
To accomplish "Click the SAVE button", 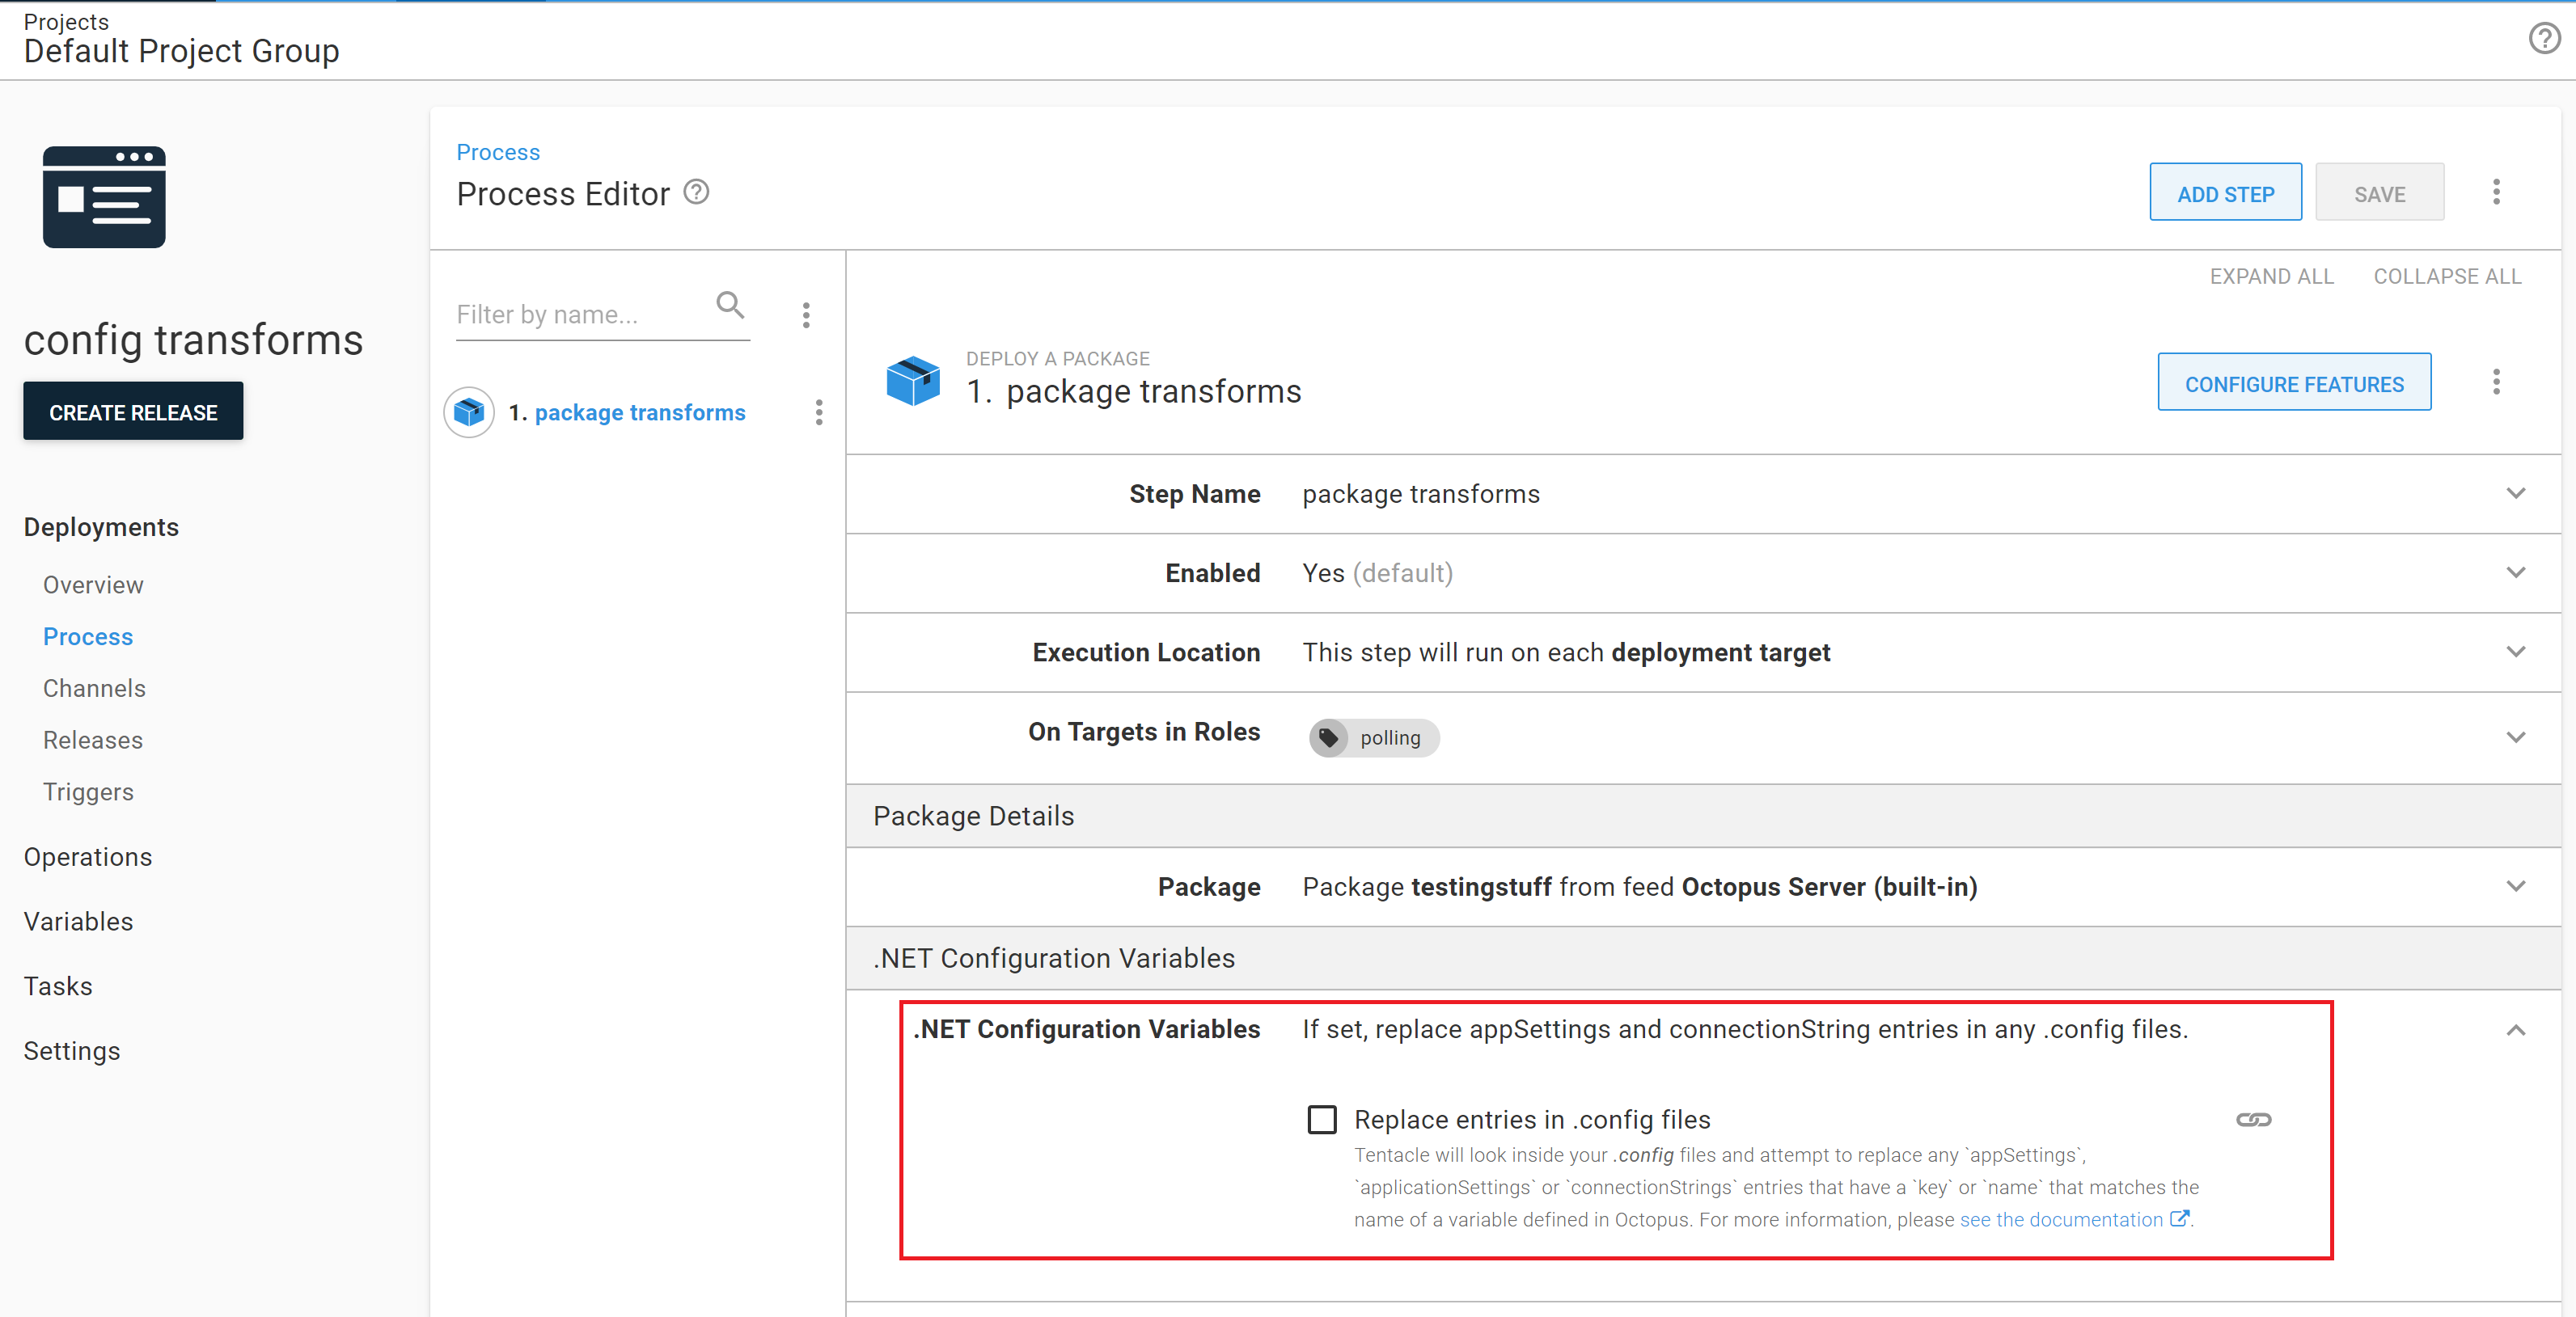I will point(2379,192).
